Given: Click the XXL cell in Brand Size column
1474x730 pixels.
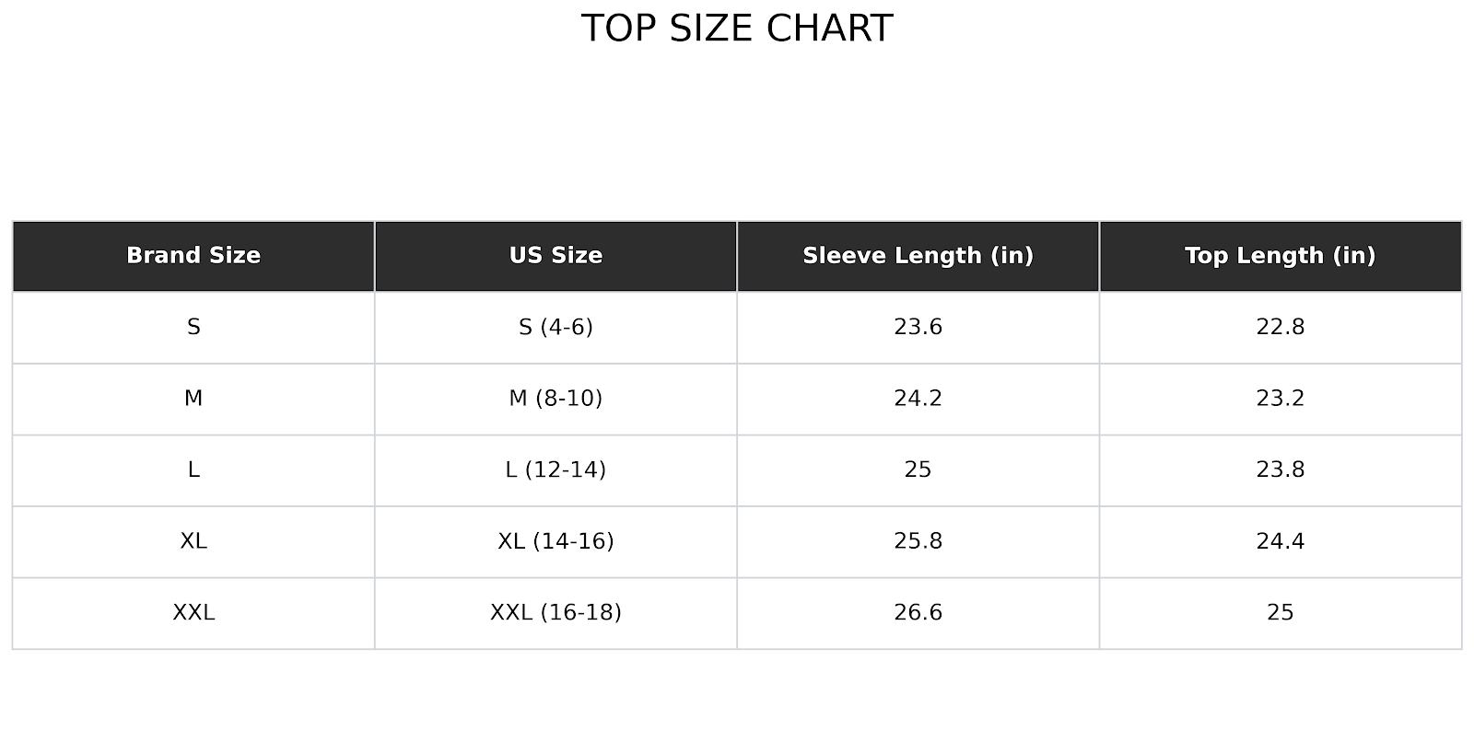Looking at the screenshot, I should point(193,613).
